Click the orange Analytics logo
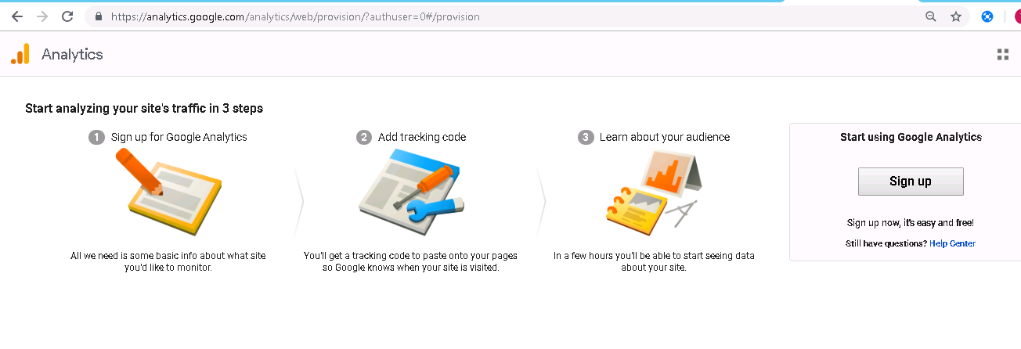1021x349 pixels. pyautogui.click(x=20, y=54)
